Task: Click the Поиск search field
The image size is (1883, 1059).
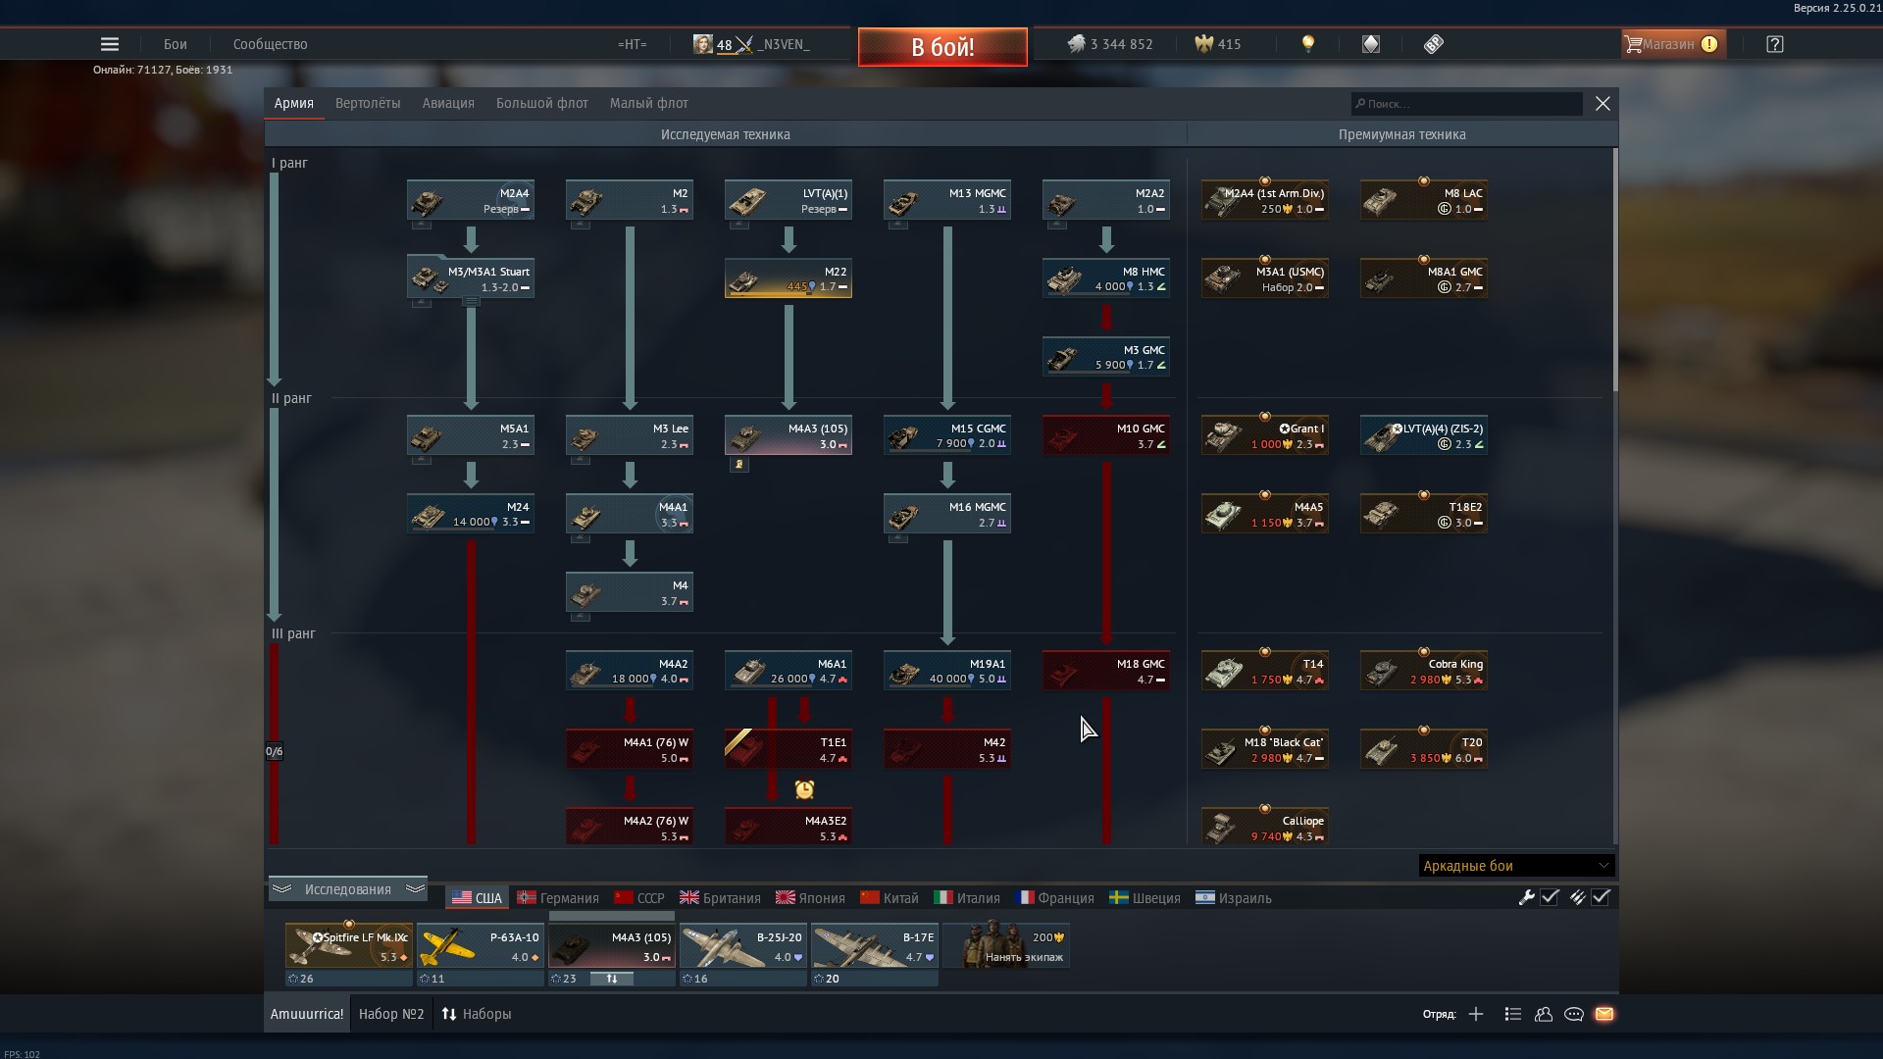Action: pos(1467,104)
